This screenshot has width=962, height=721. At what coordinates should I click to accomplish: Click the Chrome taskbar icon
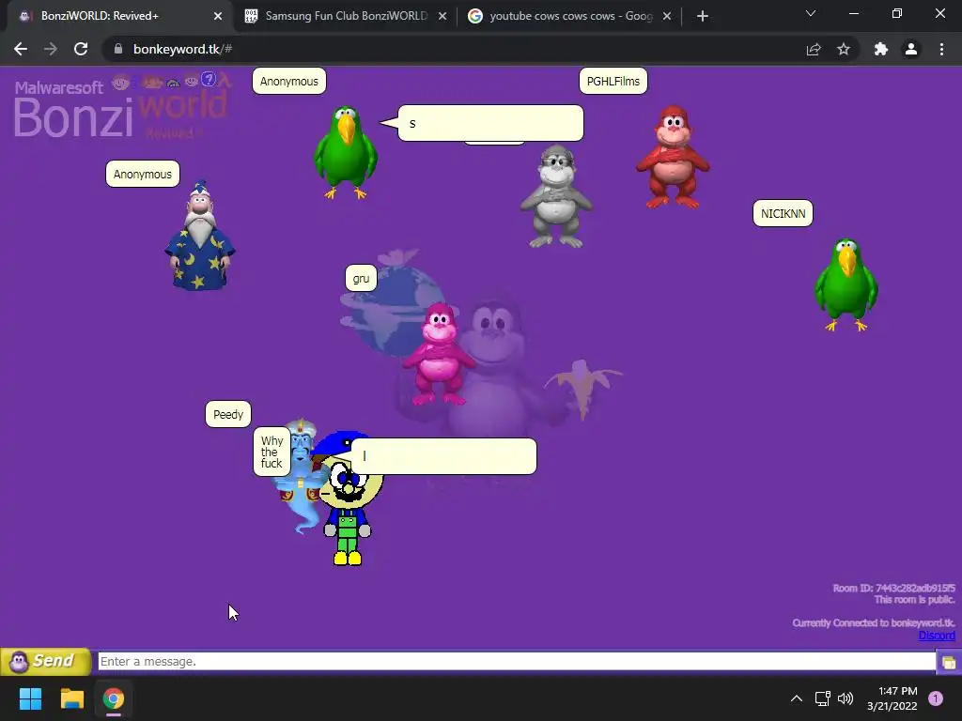114,698
